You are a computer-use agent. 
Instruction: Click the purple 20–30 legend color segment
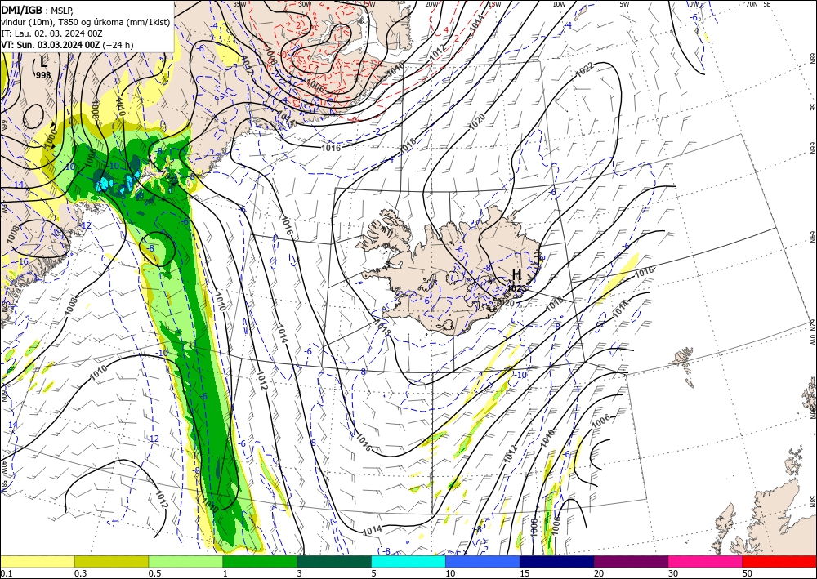coord(631,561)
